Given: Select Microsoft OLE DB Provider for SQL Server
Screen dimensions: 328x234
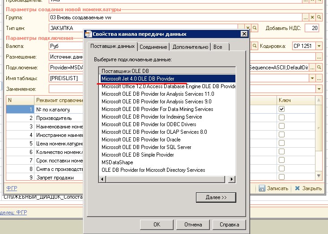Looking at the screenshot, I should [146, 147].
